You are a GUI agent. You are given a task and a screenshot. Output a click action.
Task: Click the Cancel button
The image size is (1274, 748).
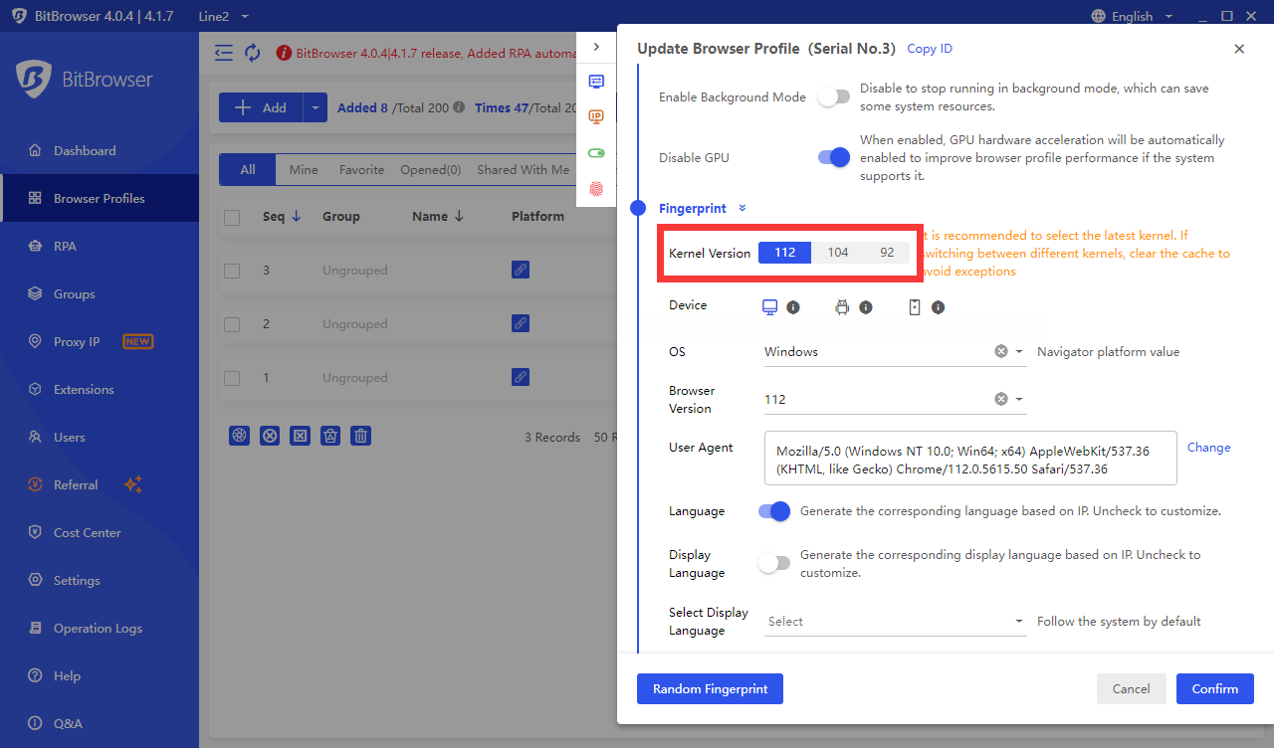pos(1132,688)
